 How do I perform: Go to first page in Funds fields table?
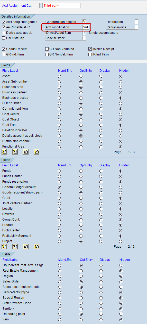click(4, 247)
